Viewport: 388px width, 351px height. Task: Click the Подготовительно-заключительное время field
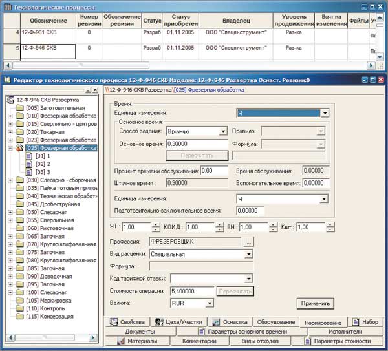250,211
